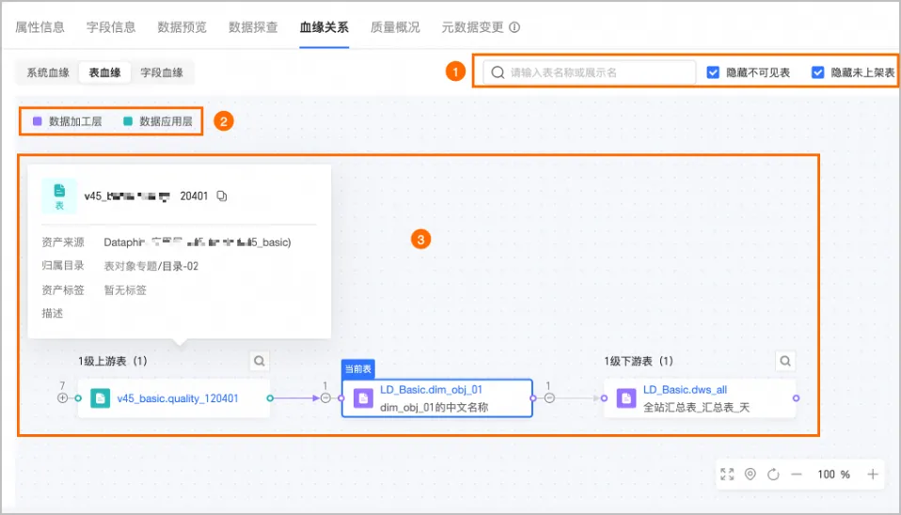
Task: Click 1级下游表 (1) heading
Action: click(x=639, y=361)
